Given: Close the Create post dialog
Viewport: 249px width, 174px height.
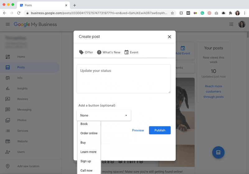Looking at the screenshot, I should pyautogui.click(x=169, y=37).
